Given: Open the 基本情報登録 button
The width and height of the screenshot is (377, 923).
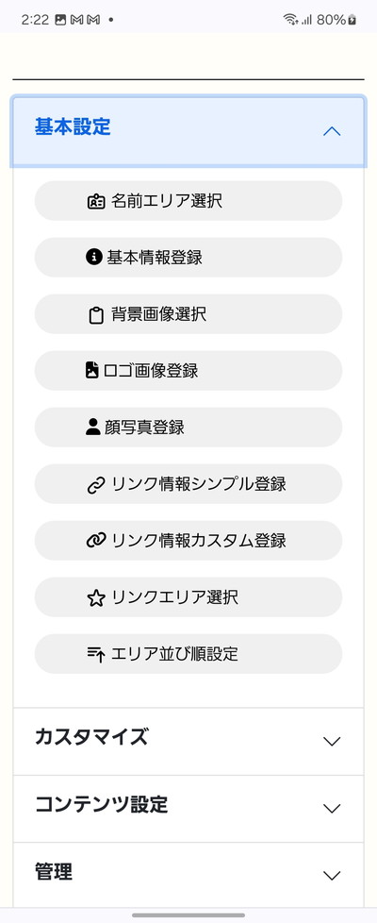Looking at the screenshot, I should (188, 258).
